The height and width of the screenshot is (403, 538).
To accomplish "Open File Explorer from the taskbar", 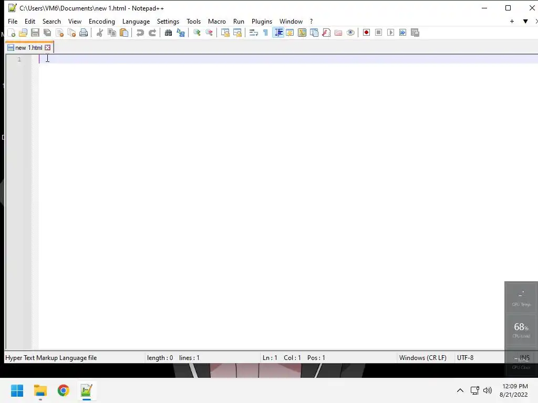I will [40, 390].
